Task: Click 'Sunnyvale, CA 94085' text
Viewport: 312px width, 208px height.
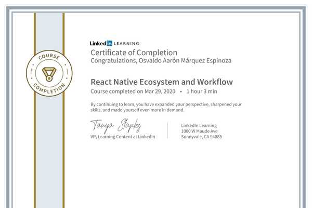Action: tap(201, 137)
